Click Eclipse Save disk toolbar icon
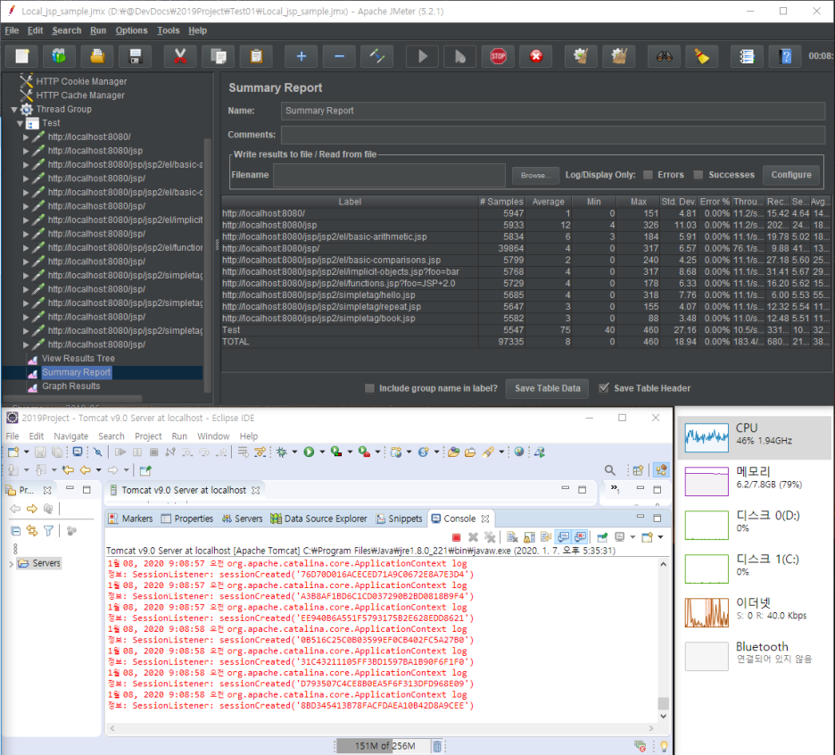The height and width of the screenshot is (755, 835). [x=40, y=452]
